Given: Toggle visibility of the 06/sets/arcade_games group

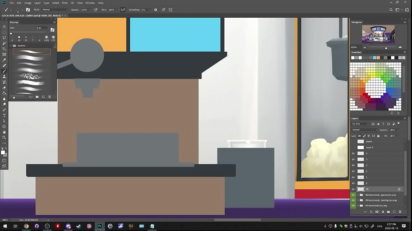Looking at the screenshot, I should 353,195.
